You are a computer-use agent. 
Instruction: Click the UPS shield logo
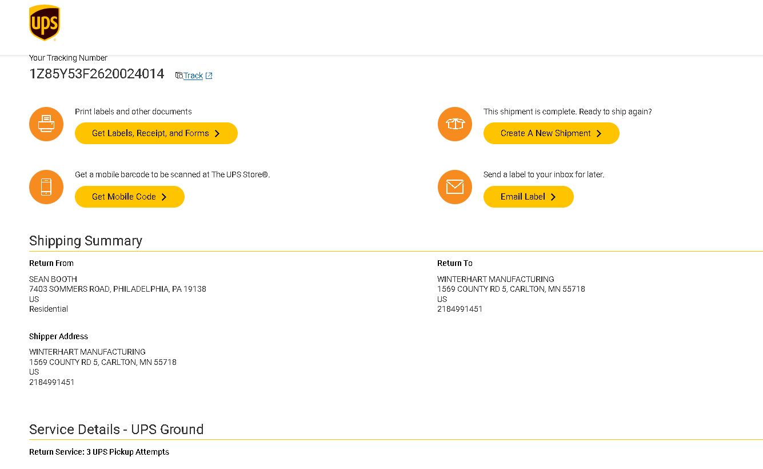[45, 23]
